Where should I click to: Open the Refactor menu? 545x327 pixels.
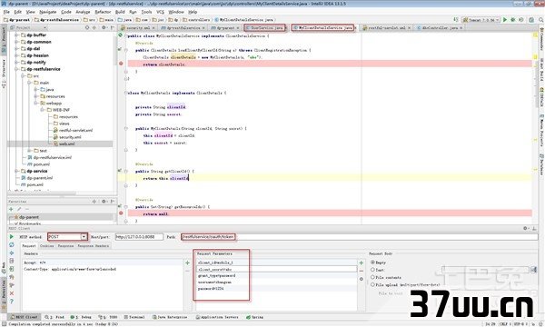(x=103, y=12)
